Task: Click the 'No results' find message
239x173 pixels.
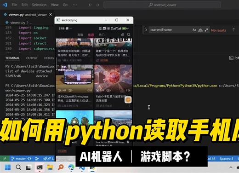Action: [218, 30]
